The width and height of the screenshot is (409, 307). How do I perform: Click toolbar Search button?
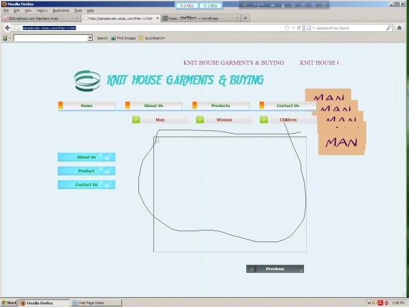pyautogui.click(x=102, y=38)
